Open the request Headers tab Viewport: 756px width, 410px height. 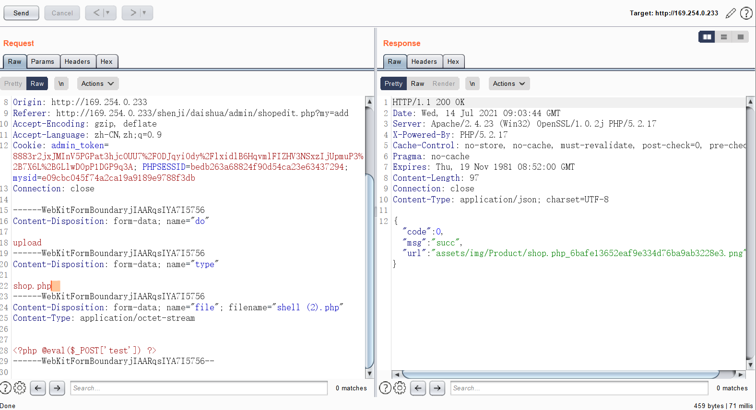click(77, 61)
